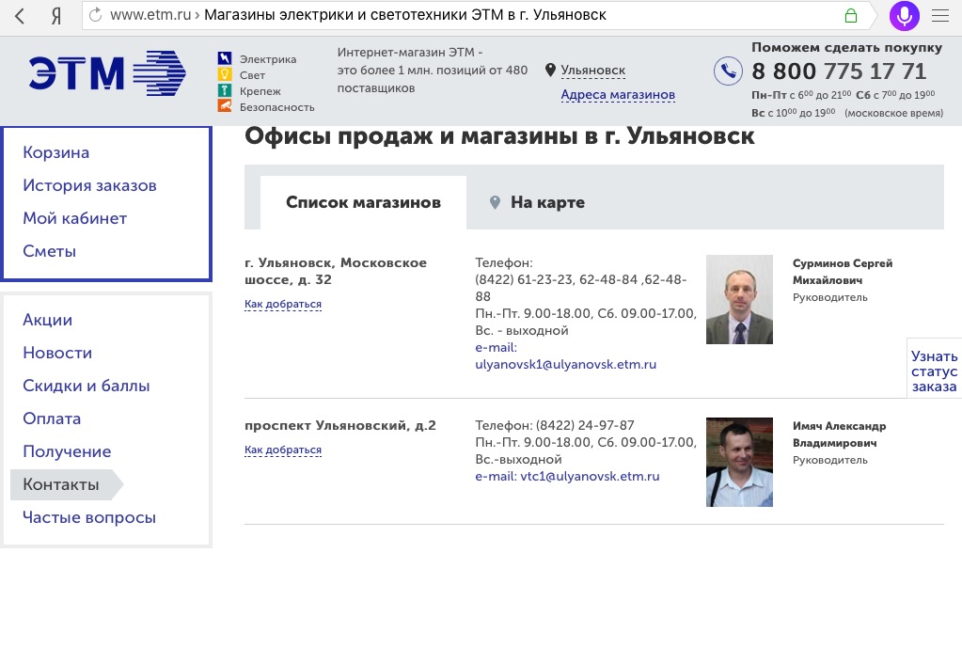
Task: Open Корзина in the sidebar
Action: pyautogui.click(x=55, y=152)
